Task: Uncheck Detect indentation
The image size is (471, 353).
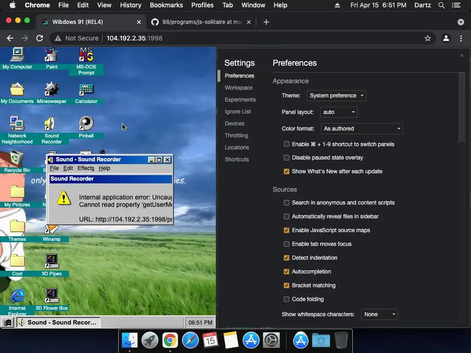Action: click(x=287, y=258)
